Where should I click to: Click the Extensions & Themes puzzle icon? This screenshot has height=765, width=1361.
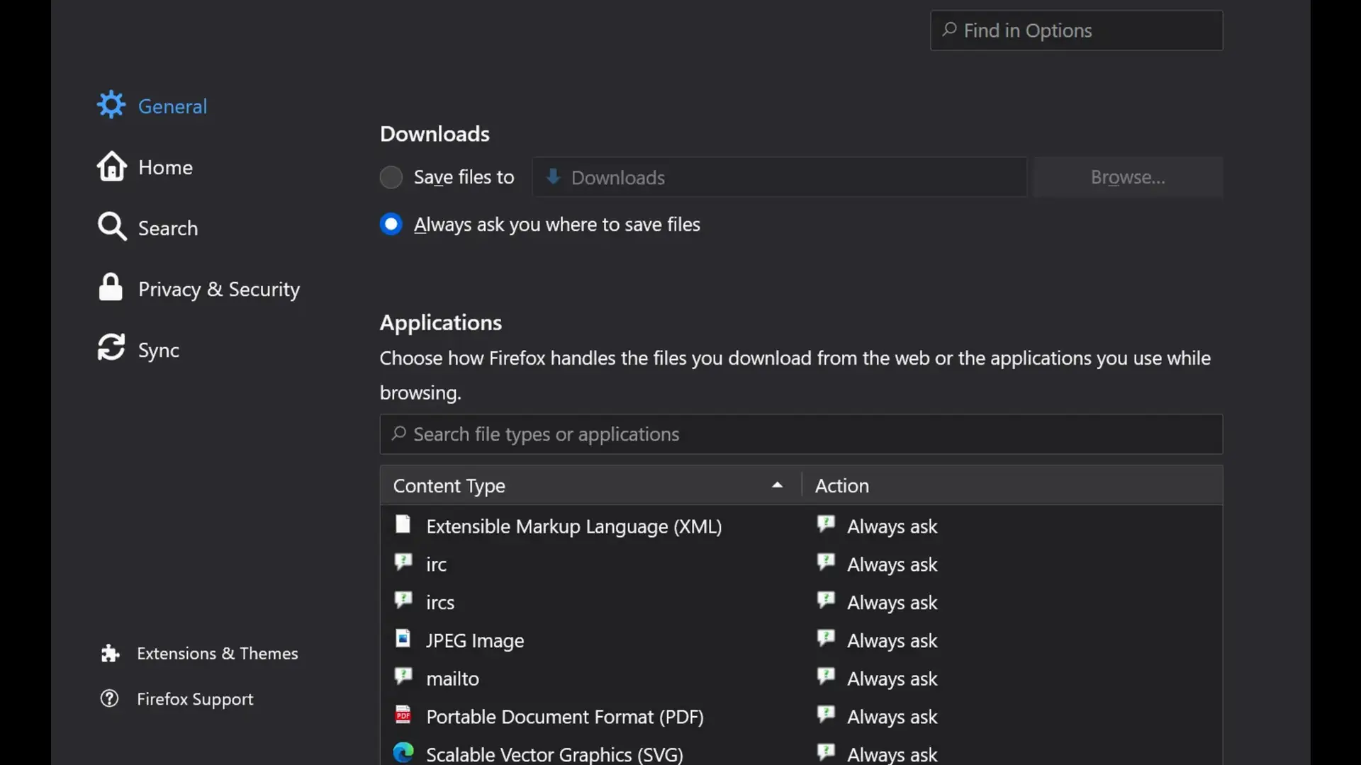click(x=110, y=653)
